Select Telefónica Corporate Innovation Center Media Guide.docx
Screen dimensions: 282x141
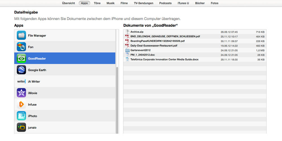tap(164, 60)
